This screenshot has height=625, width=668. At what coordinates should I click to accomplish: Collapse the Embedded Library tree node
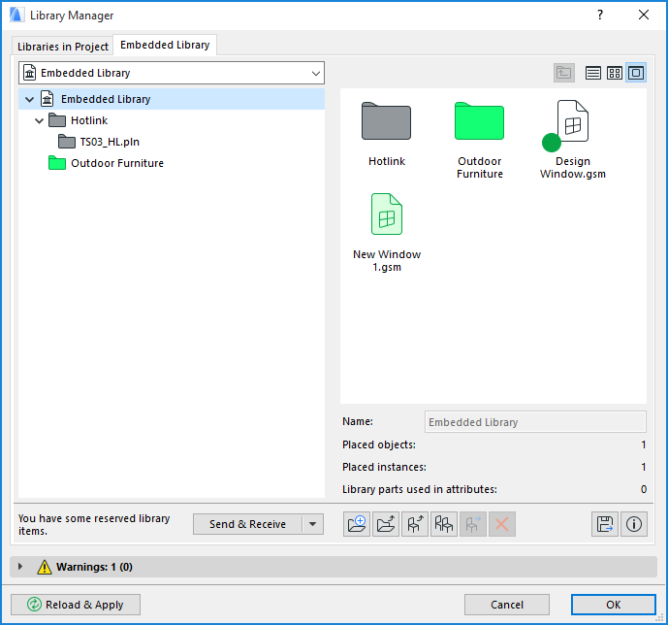(29, 99)
